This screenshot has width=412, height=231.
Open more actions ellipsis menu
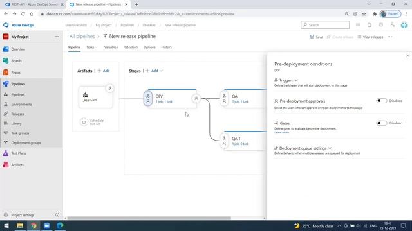point(390,37)
